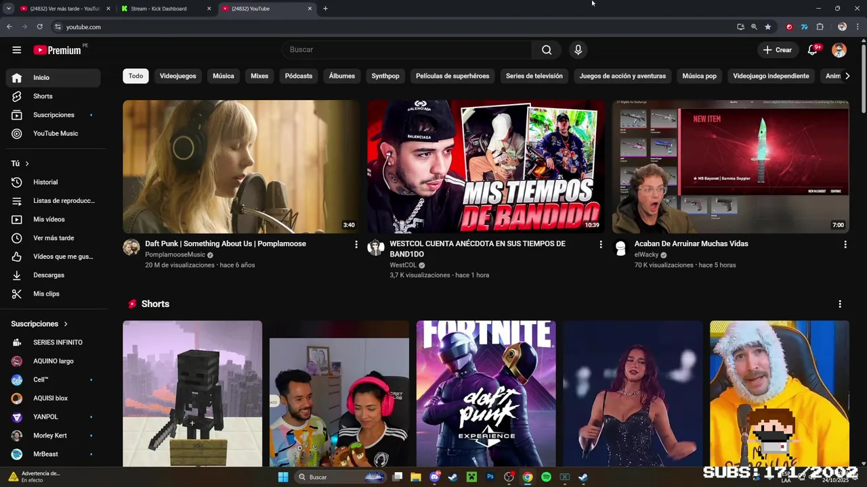Click the red recording extension icon
Viewport: 867px width, 487px height.
(x=789, y=27)
